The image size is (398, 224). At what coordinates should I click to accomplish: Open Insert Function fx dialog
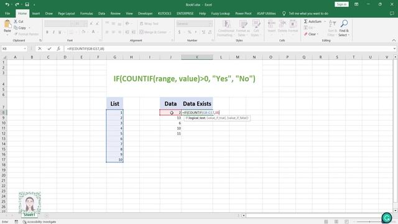[58, 49]
